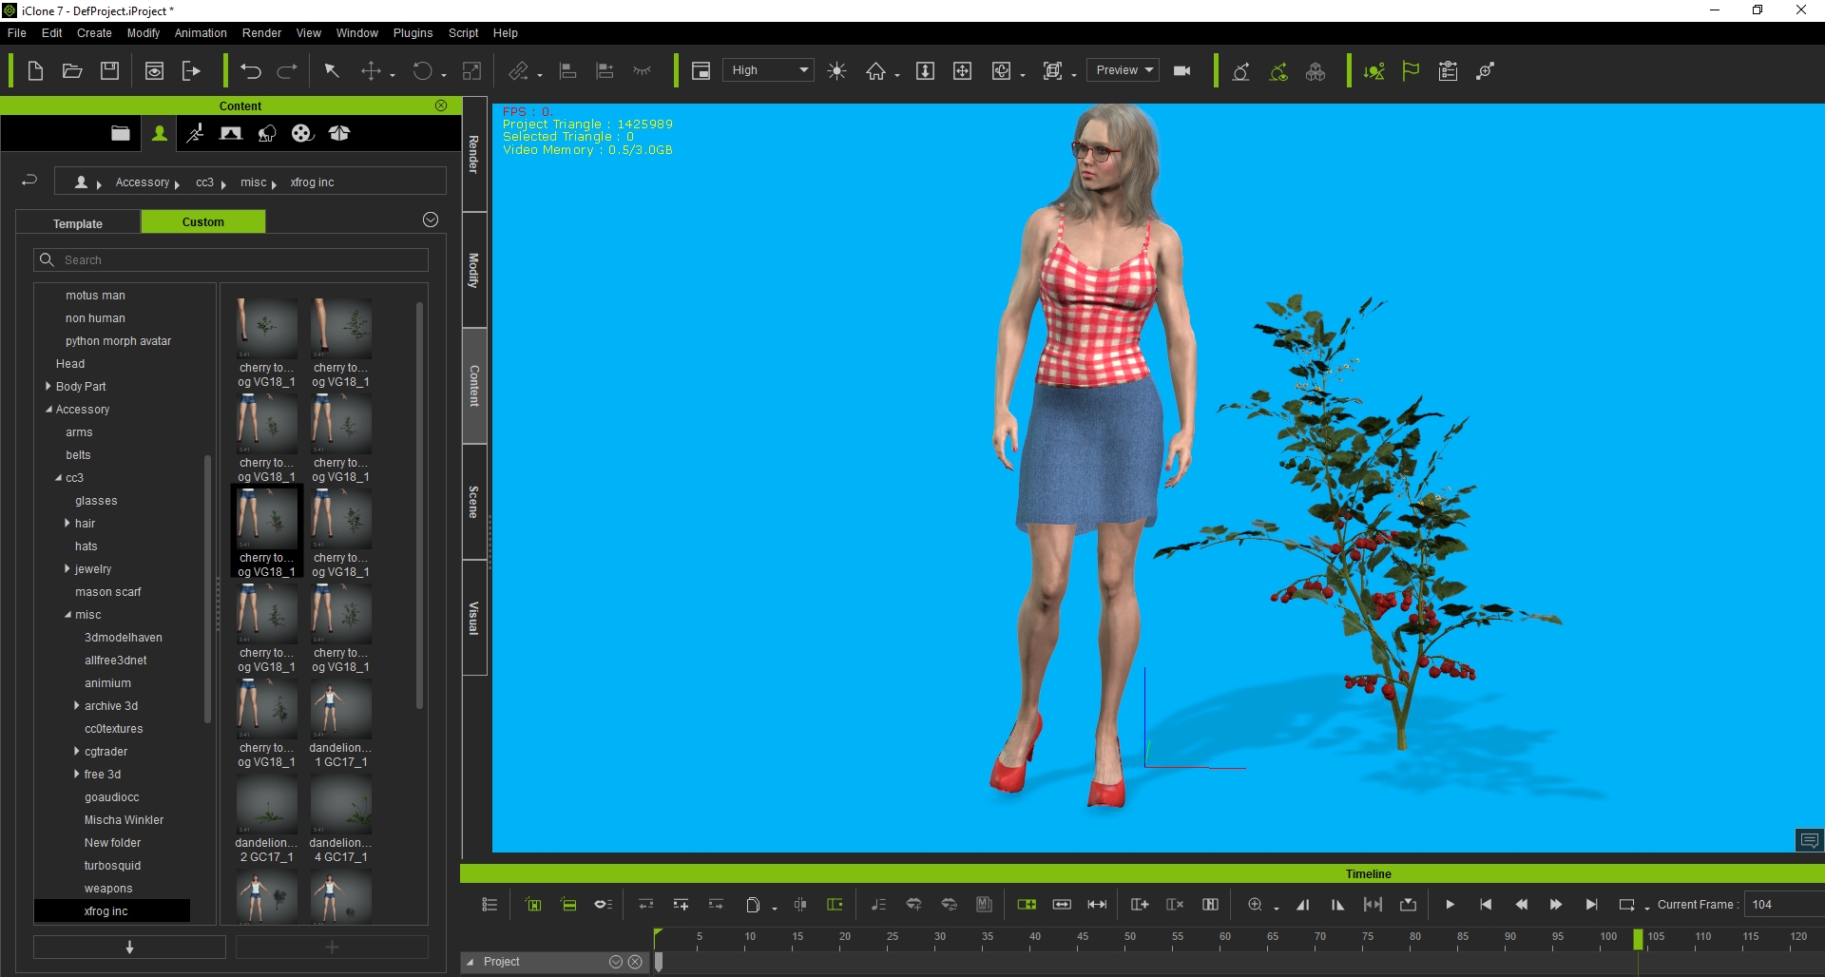
Task: Click the download arrow button below tree
Action: 129,947
